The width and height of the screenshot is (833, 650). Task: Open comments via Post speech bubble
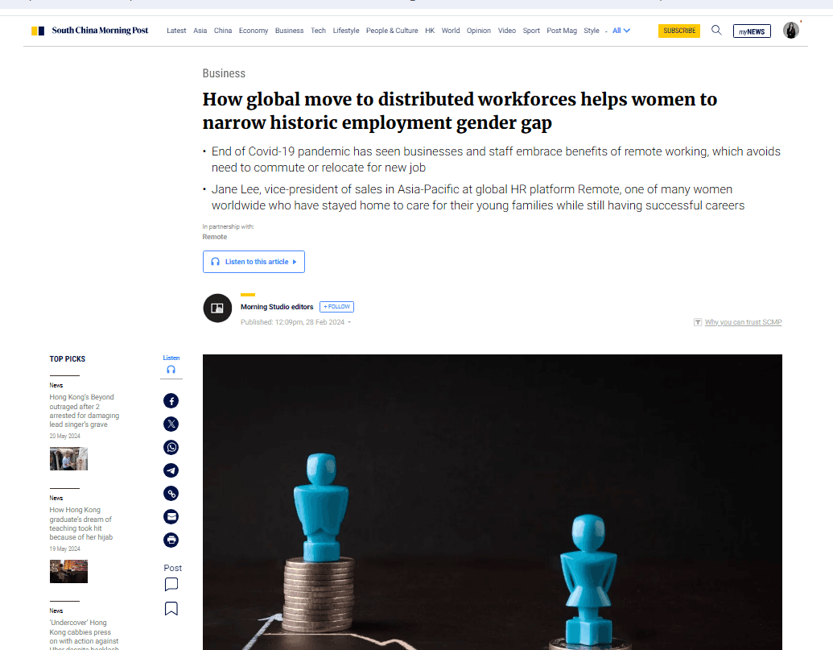171,585
